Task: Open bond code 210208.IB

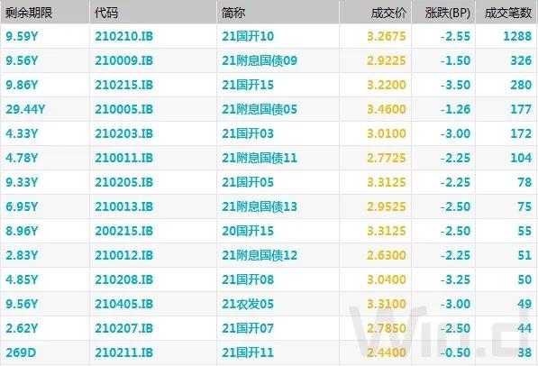Action: coord(123,280)
